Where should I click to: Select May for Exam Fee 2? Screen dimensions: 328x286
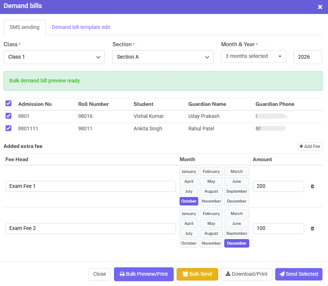tap(211, 223)
